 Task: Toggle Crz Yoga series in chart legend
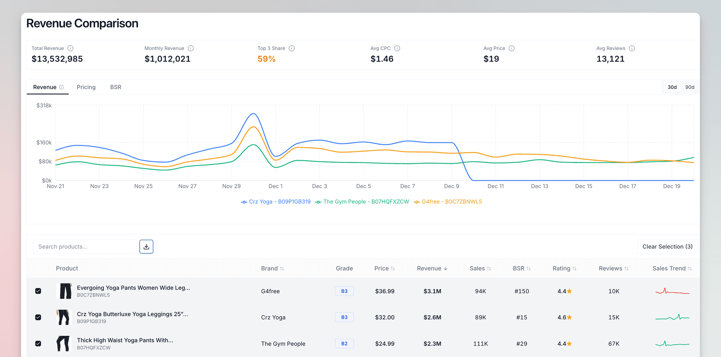[x=276, y=202]
